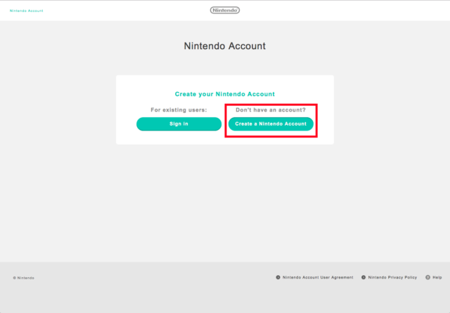Open Nintendo Privacy Policy link

(392, 277)
